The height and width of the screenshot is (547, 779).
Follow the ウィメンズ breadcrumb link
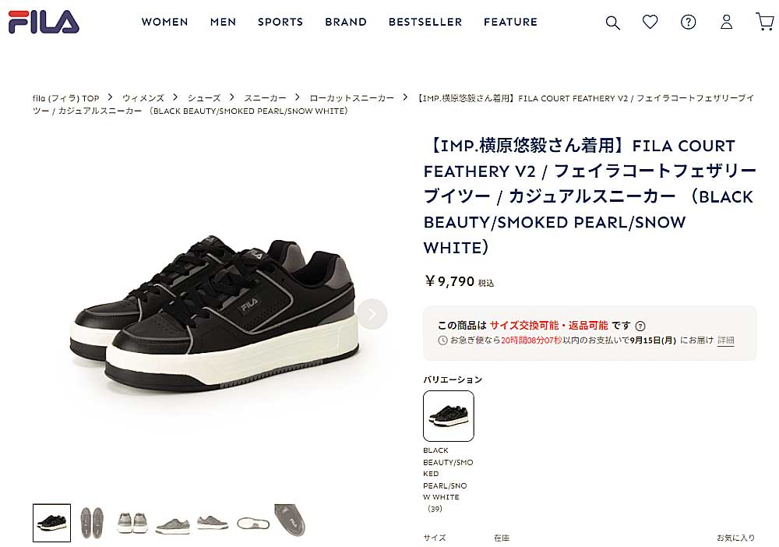[x=143, y=98]
